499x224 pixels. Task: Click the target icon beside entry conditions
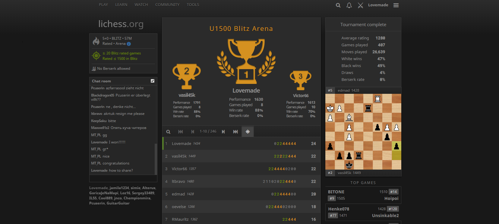tap(96, 56)
